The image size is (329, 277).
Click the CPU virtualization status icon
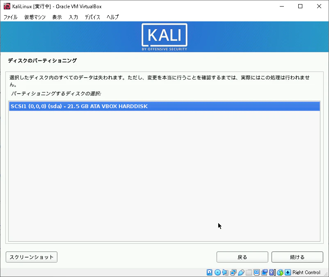pos(272,272)
